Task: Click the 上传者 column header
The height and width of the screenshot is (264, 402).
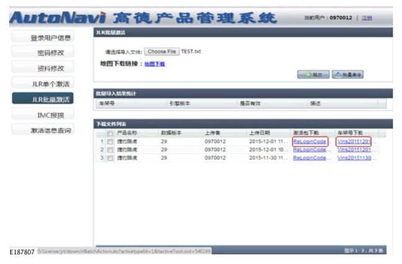Action: pos(212,133)
